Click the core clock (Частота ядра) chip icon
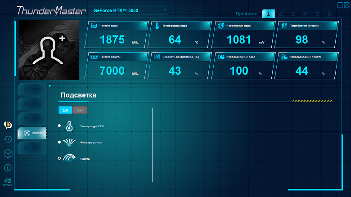This screenshot has width=351, height=197. pyautogui.click(x=94, y=26)
